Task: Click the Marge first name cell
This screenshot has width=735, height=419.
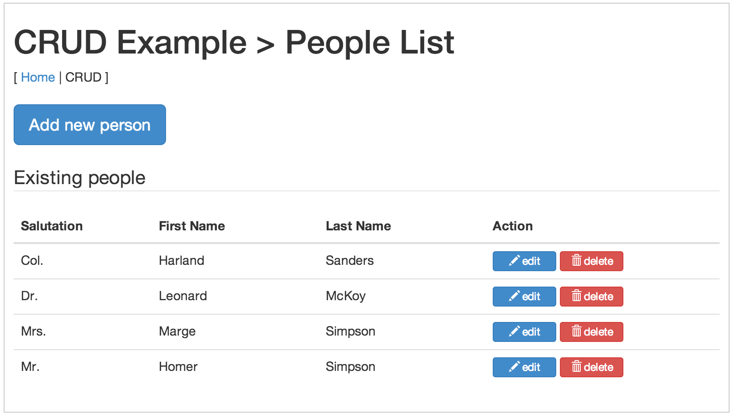Action: [x=177, y=331]
